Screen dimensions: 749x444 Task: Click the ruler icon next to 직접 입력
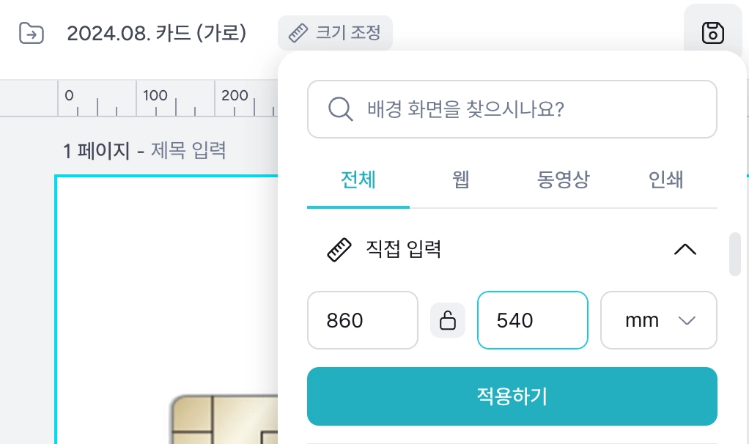click(339, 250)
